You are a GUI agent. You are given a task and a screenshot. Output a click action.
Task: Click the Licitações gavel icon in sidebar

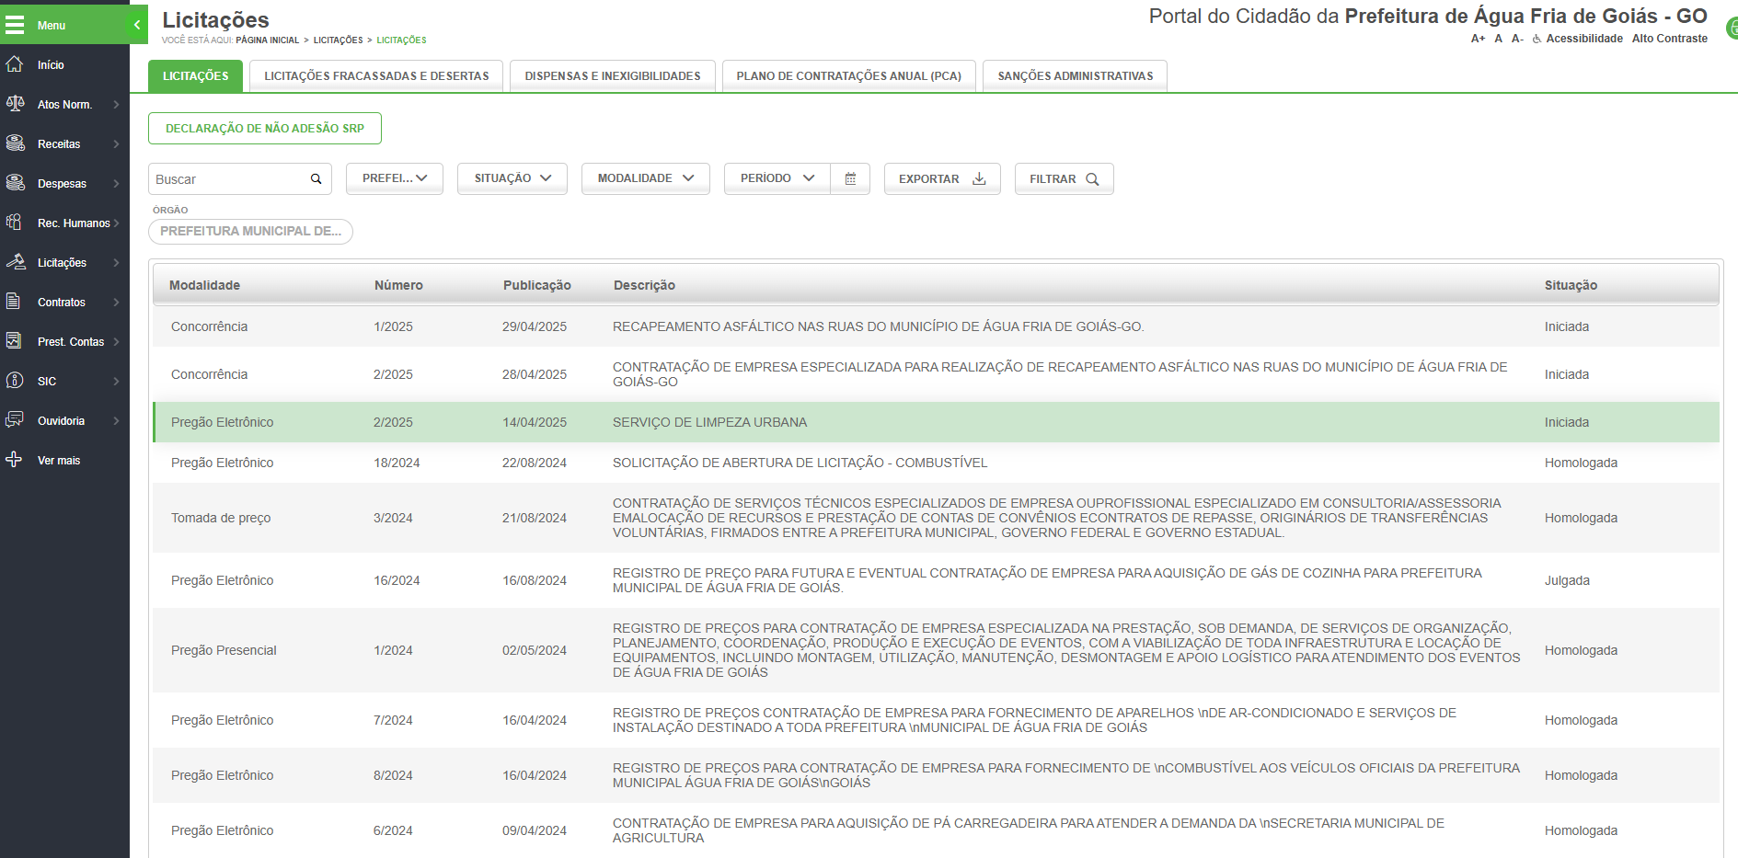click(x=15, y=262)
